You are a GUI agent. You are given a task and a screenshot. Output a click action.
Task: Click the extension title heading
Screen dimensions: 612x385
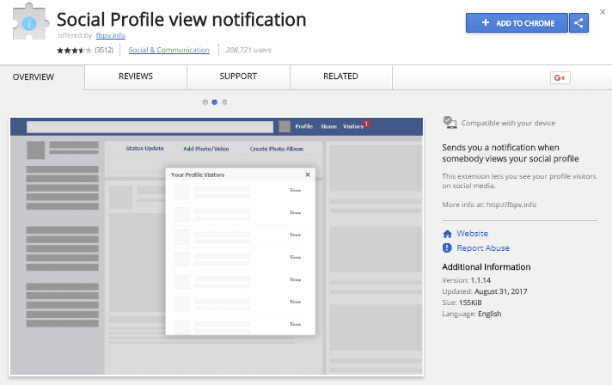(x=181, y=20)
